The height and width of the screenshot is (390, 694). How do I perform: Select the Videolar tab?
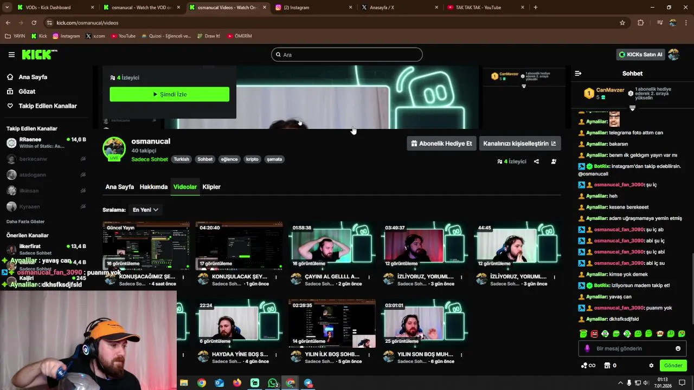coord(185,187)
